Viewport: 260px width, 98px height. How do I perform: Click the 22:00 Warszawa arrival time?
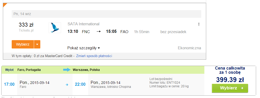pyautogui.click(x=80, y=84)
